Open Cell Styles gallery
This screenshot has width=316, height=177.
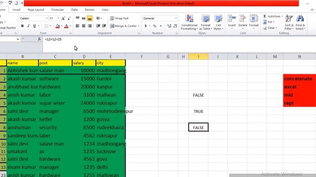coord(218,22)
